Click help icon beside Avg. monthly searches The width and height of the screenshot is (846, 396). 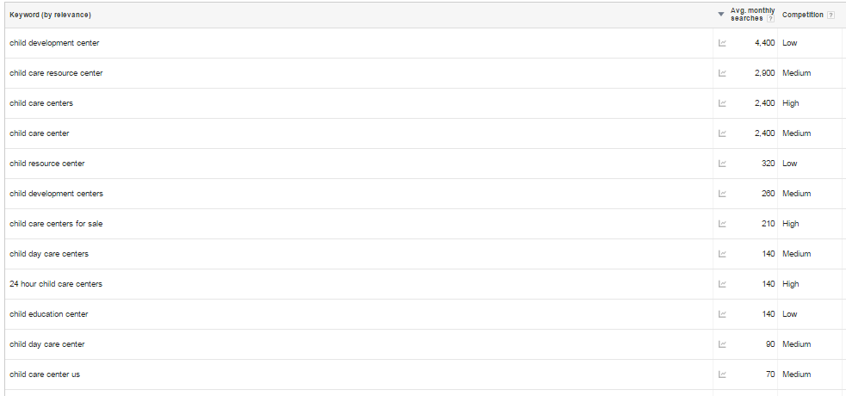(x=770, y=18)
